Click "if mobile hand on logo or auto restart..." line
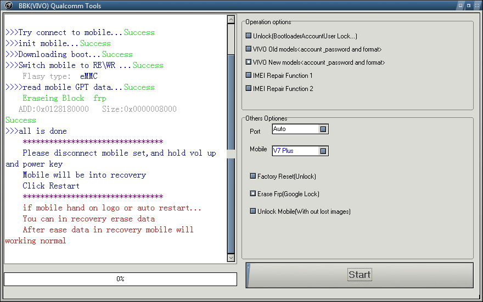483x302 pixels. pyautogui.click(x=112, y=208)
